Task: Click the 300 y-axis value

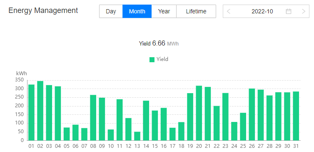Action: 19,89
